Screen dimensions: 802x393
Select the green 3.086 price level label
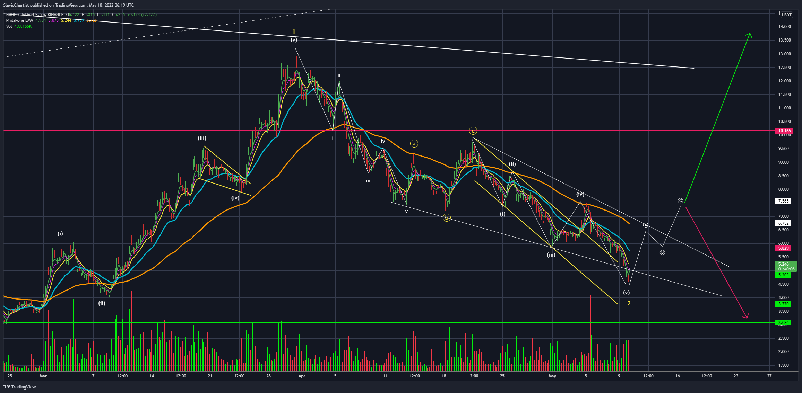pos(784,323)
